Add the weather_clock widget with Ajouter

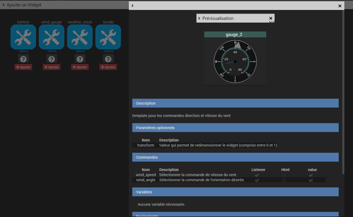click(x=80, y=67)
